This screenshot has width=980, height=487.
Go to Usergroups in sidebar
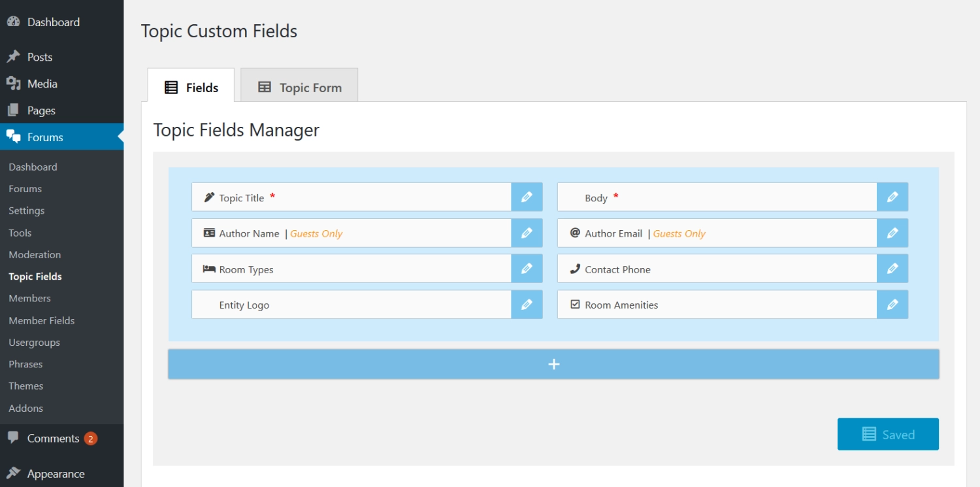point(34,343)
